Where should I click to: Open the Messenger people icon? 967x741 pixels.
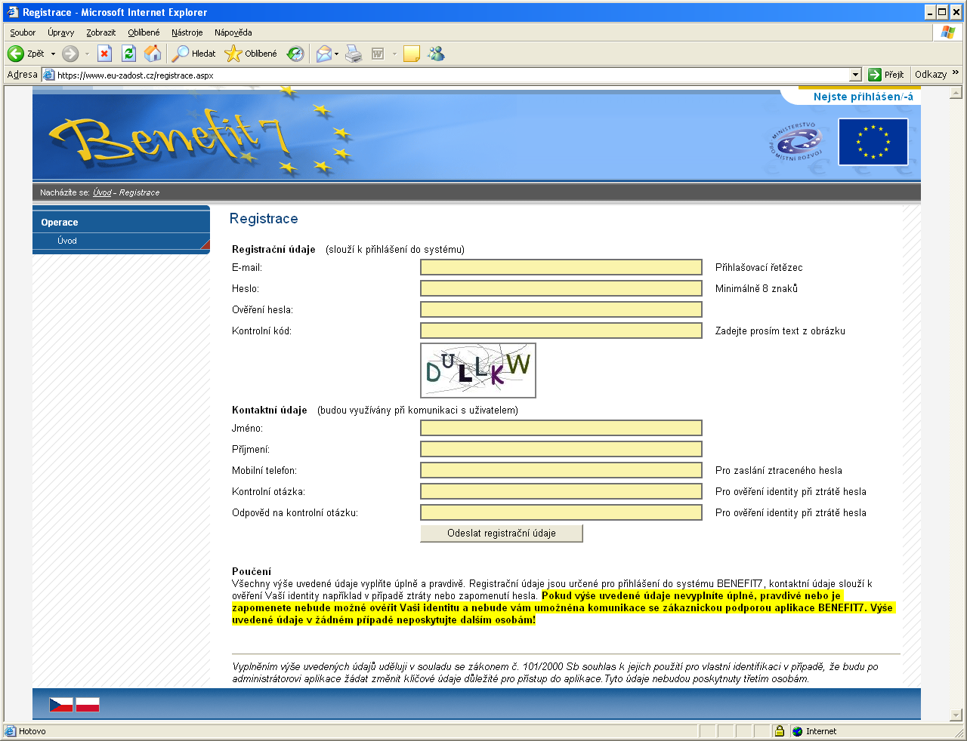pos(436,54)
